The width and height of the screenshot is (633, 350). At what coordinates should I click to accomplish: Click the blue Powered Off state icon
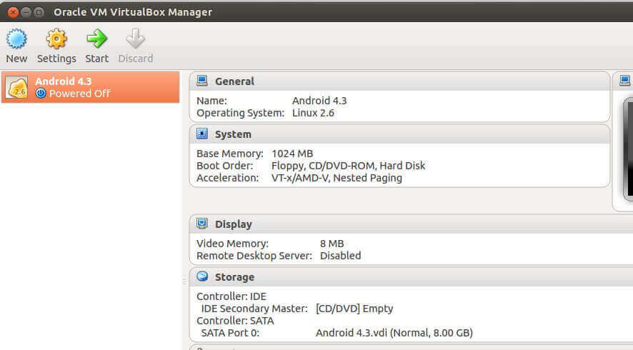[x=41, y=94]
